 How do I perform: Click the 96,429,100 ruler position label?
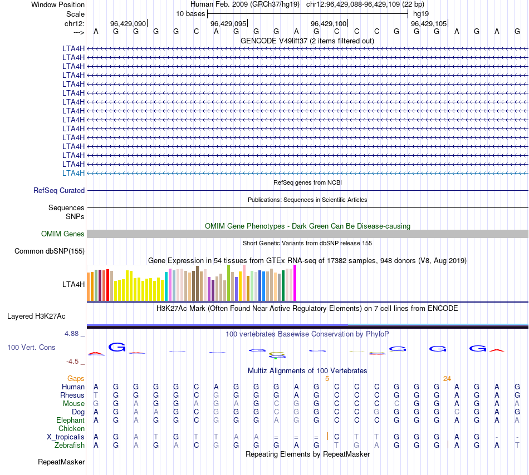click(x=329, y=23)
